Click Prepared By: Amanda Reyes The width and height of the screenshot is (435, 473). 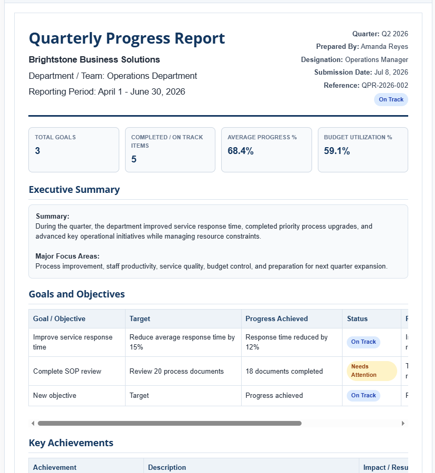(362, 46)
